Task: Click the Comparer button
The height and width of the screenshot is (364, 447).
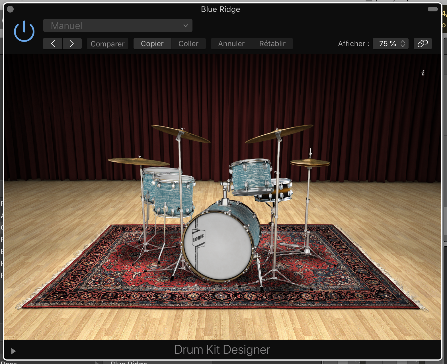Action: click(107, 44)
